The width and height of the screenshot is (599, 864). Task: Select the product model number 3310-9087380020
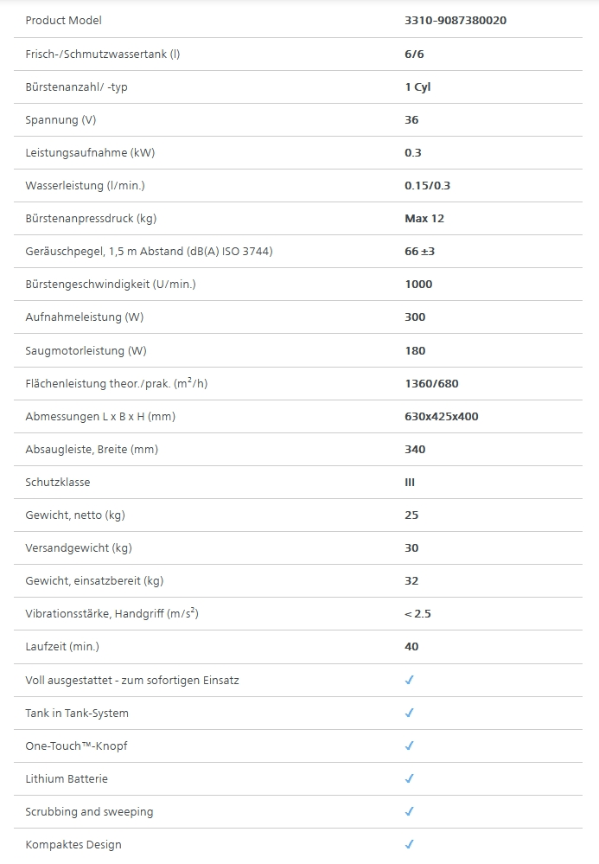(x=455, y=21)
